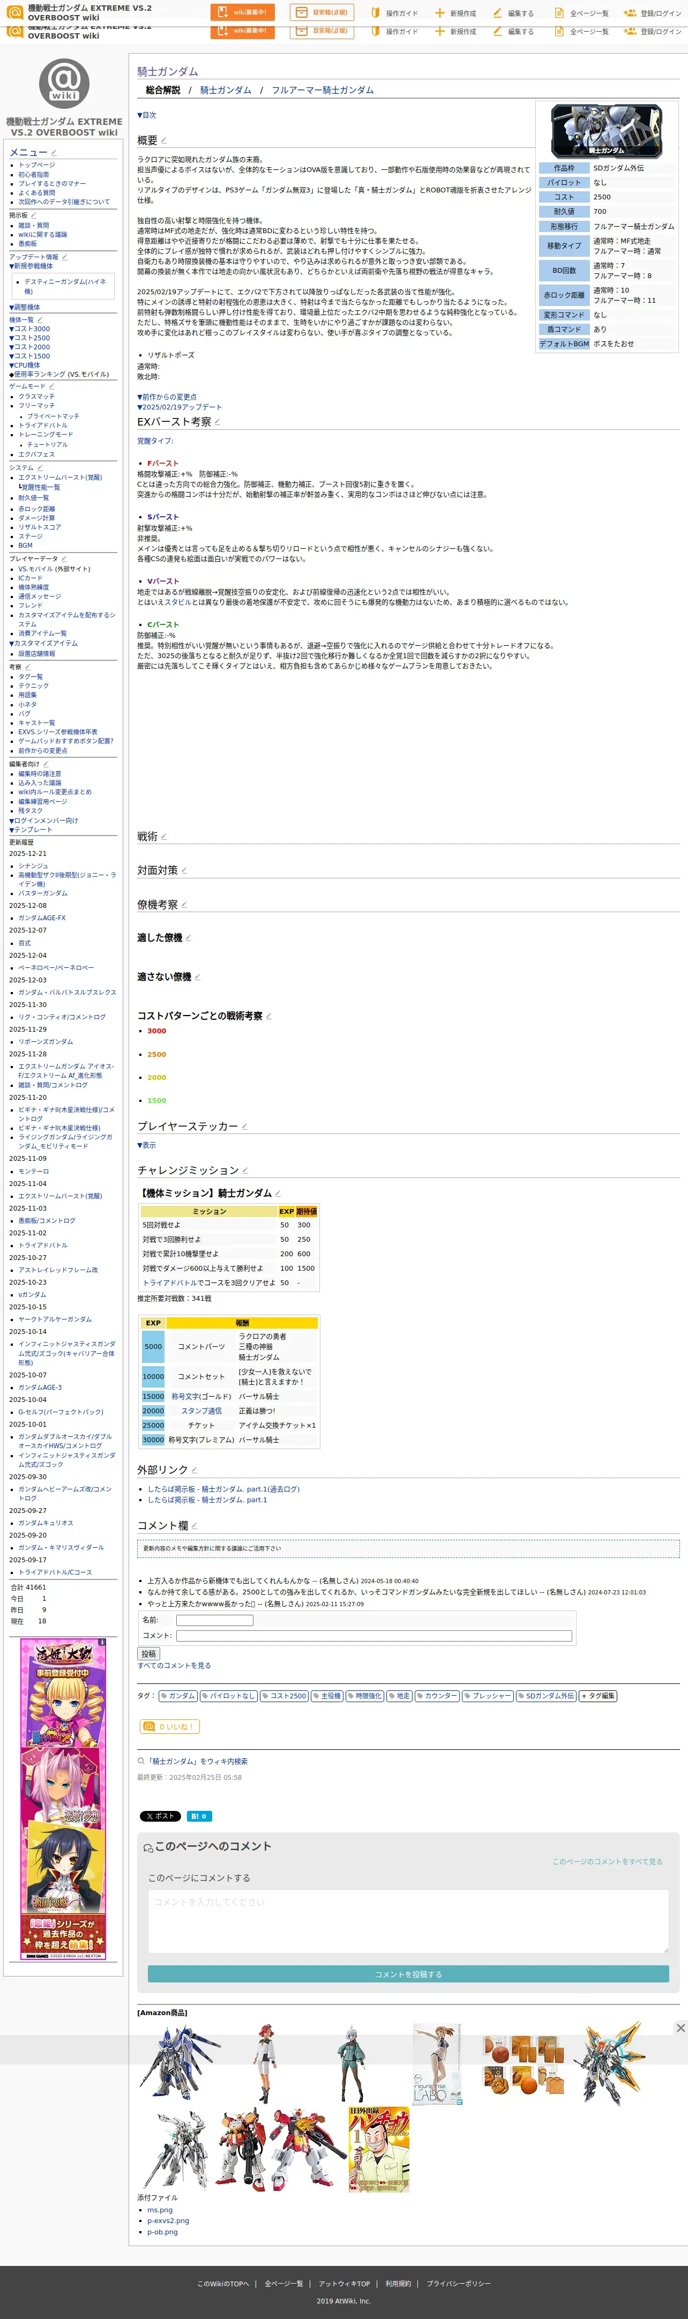Click the edit pencil beside コメント欄
The height and width of the screenshot is (2319, 688).
(195, 1526)
